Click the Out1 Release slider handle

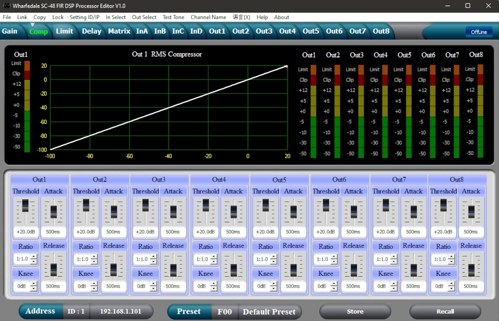(x=53, y=270)
